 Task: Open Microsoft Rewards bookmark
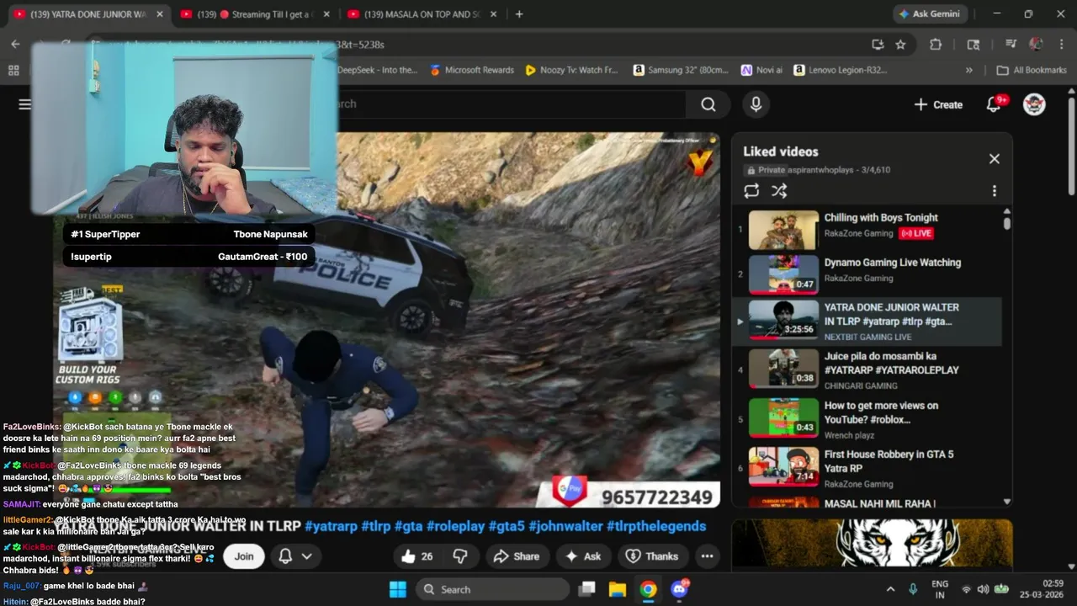[471, 70]
